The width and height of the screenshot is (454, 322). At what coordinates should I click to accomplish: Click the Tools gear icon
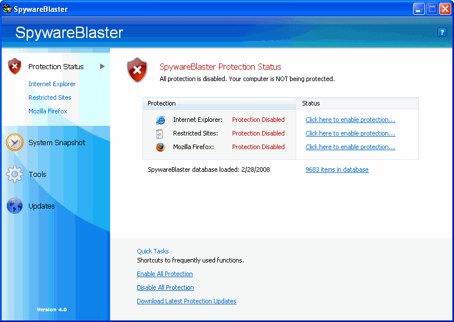[15, 174]
